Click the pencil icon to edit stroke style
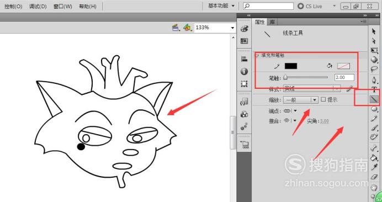382x202 pixels. pyautogui.click(x=349, y=89)
